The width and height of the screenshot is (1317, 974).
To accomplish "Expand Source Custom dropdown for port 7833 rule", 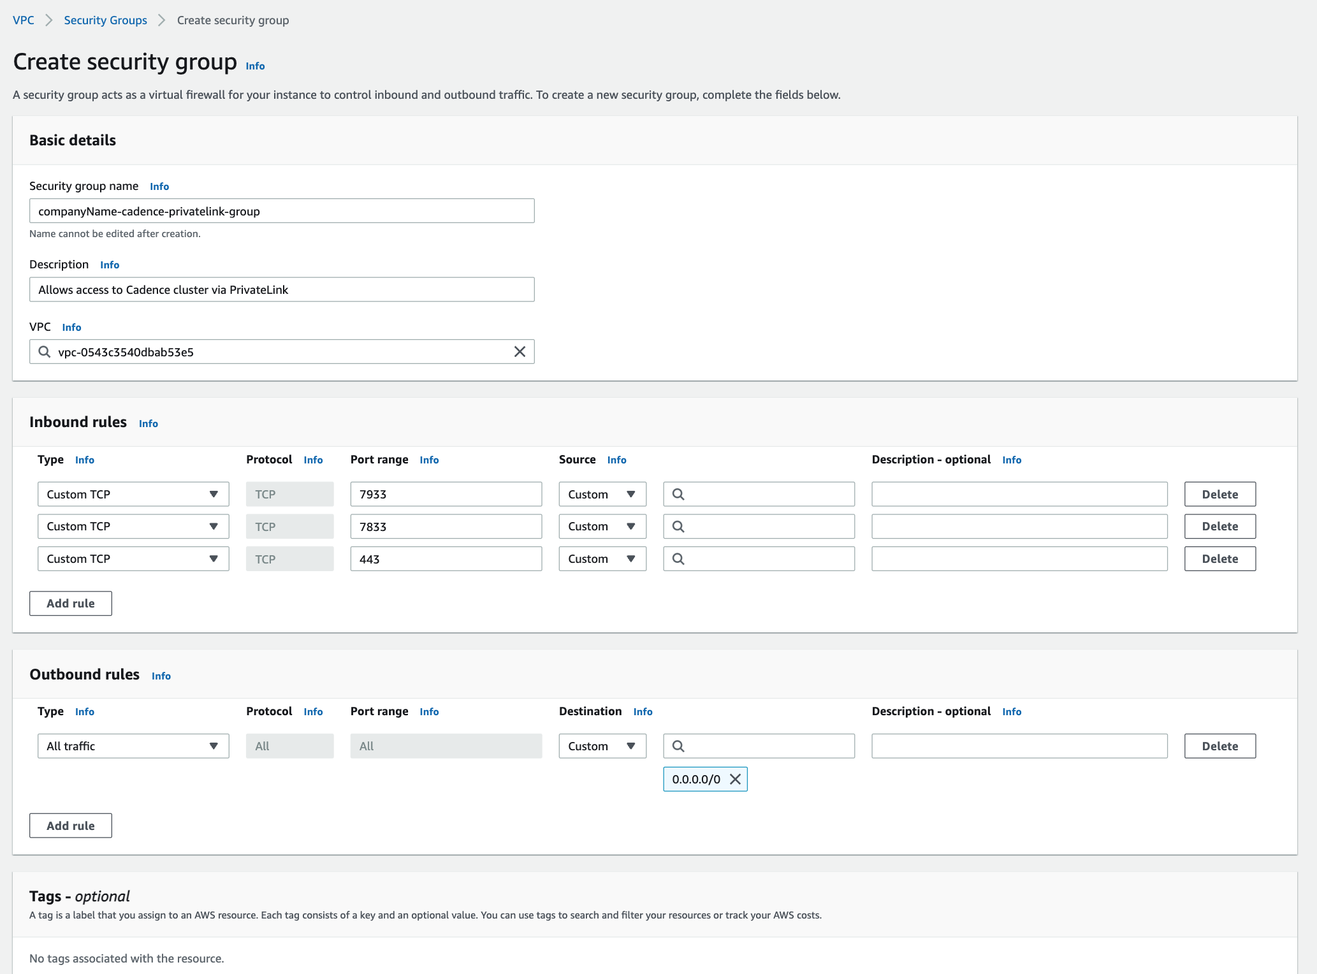I will pos(602,527).
